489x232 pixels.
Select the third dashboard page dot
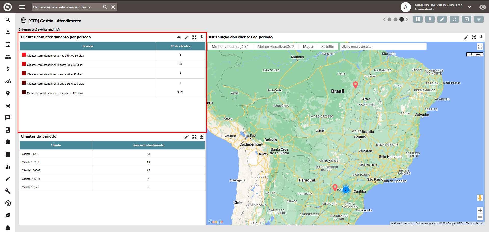point(401,19)
